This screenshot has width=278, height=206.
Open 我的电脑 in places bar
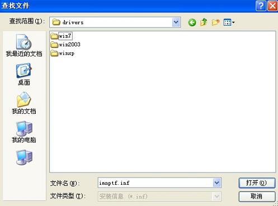pos(24,132)
